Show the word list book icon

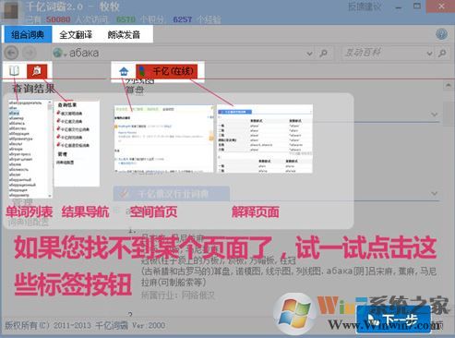[x=14, y=71]
